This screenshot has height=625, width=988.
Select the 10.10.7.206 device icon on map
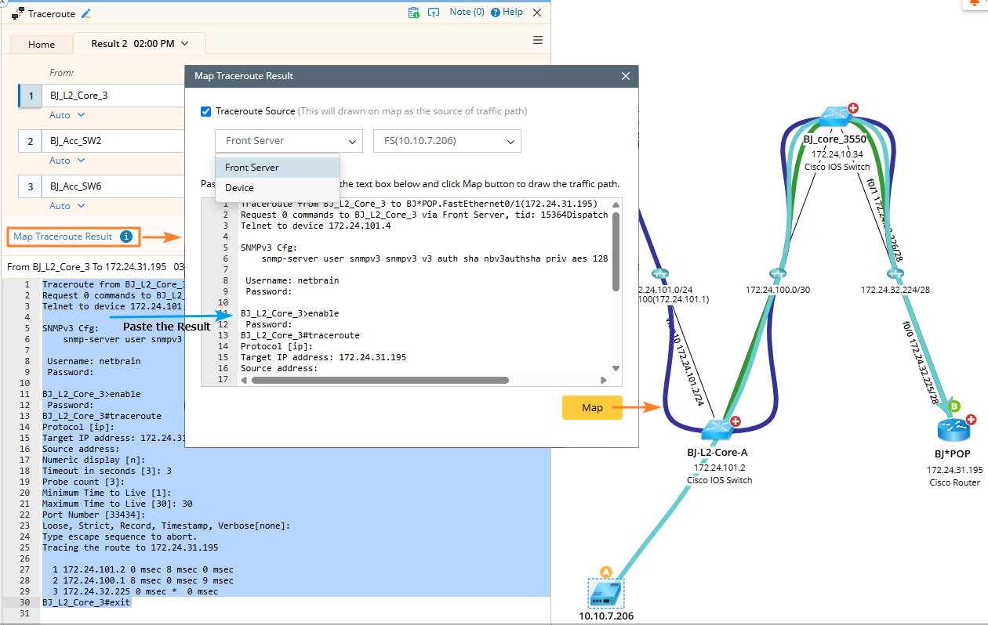(606, 592)
